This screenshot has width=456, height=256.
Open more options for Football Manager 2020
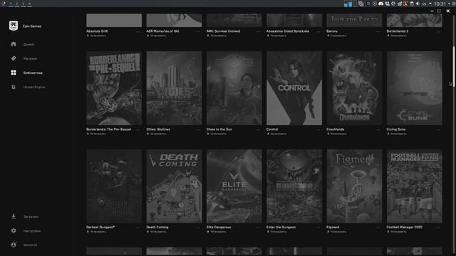coord(439,228)
